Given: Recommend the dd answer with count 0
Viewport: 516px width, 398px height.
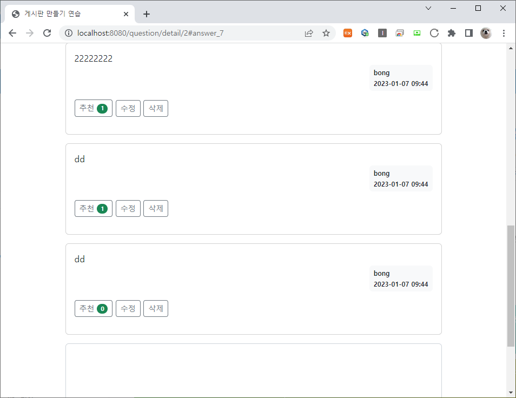Looking at the screenshot, I should 94,309.
